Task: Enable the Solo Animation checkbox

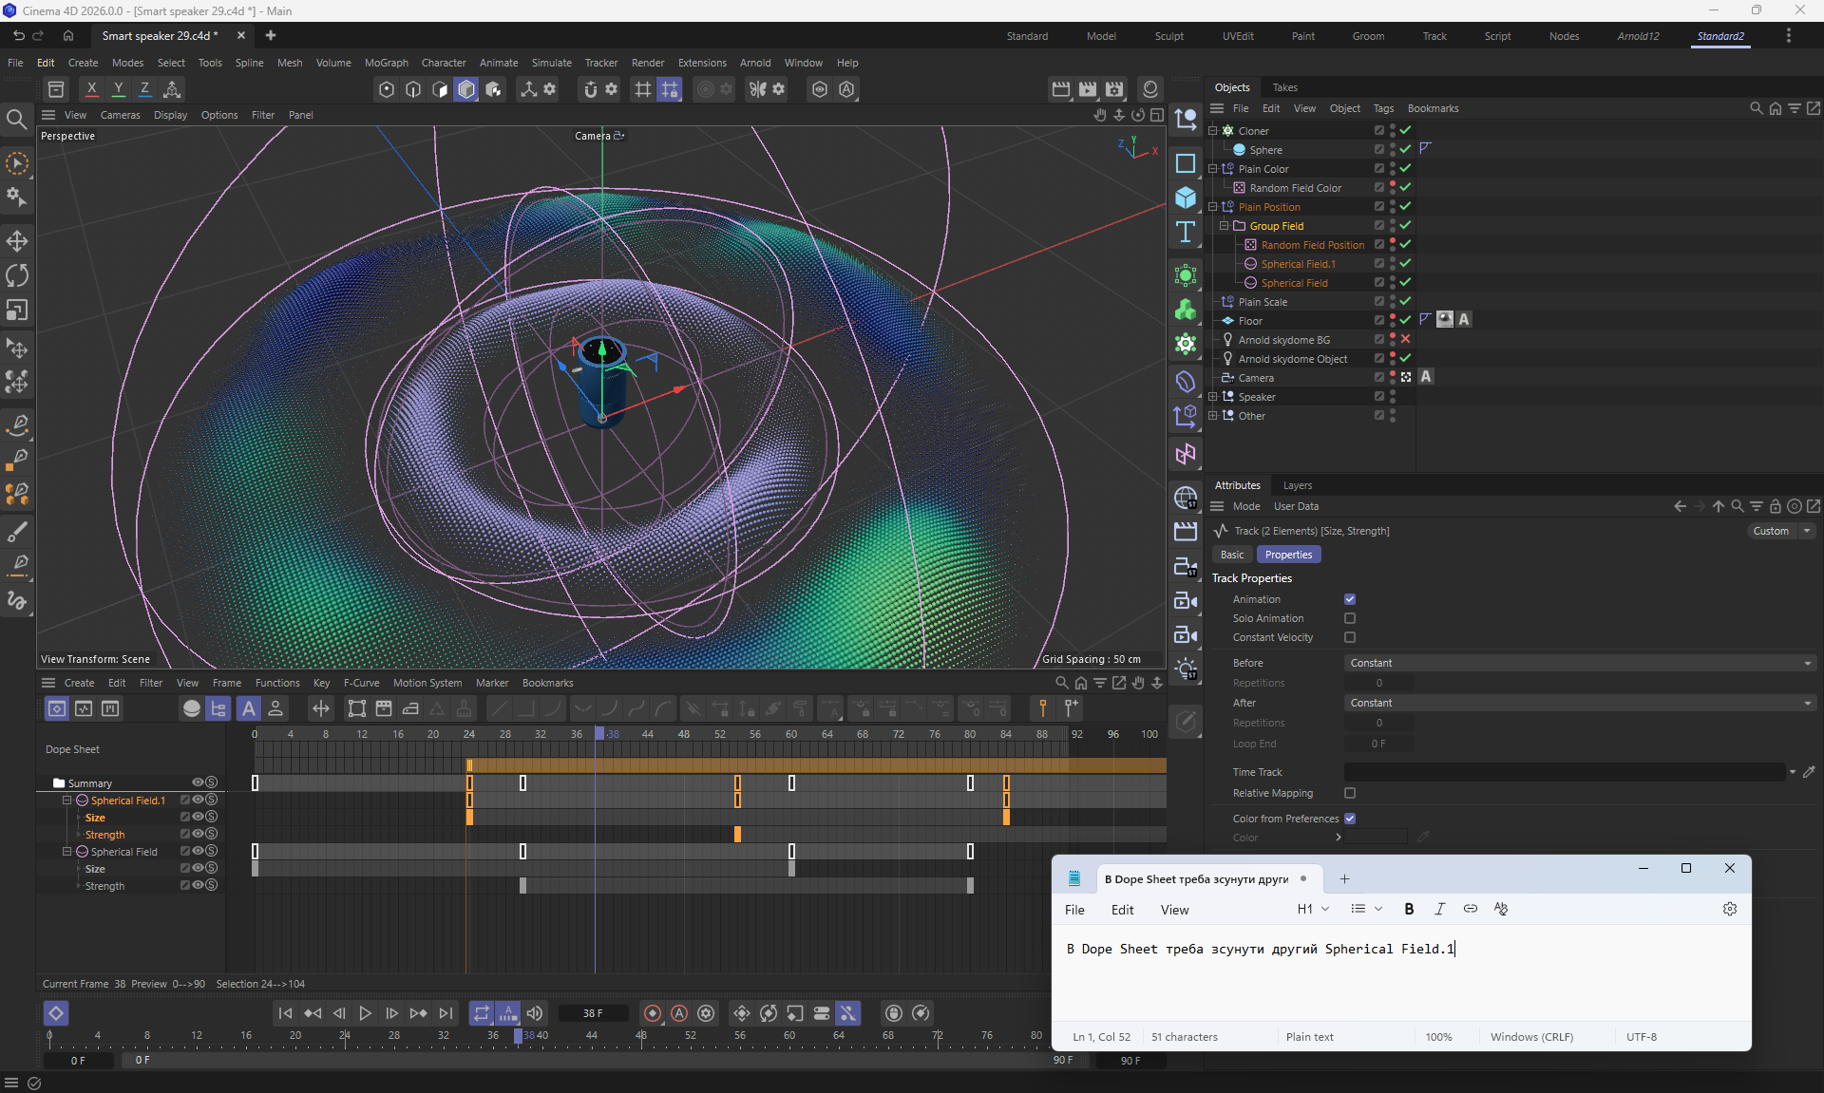Action: tap(1350, 618)
